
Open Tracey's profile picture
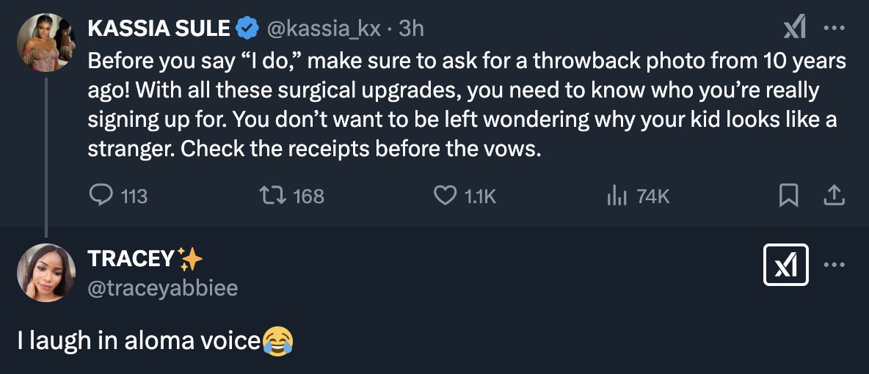[46, 273]
